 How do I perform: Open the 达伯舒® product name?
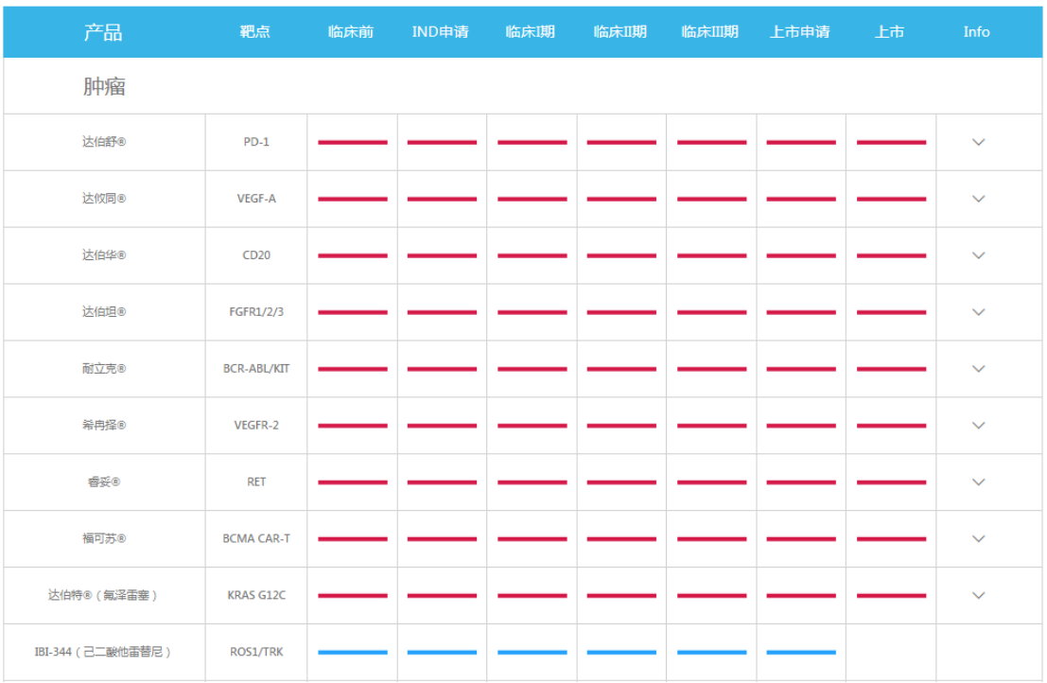click(x=104, y=142)
